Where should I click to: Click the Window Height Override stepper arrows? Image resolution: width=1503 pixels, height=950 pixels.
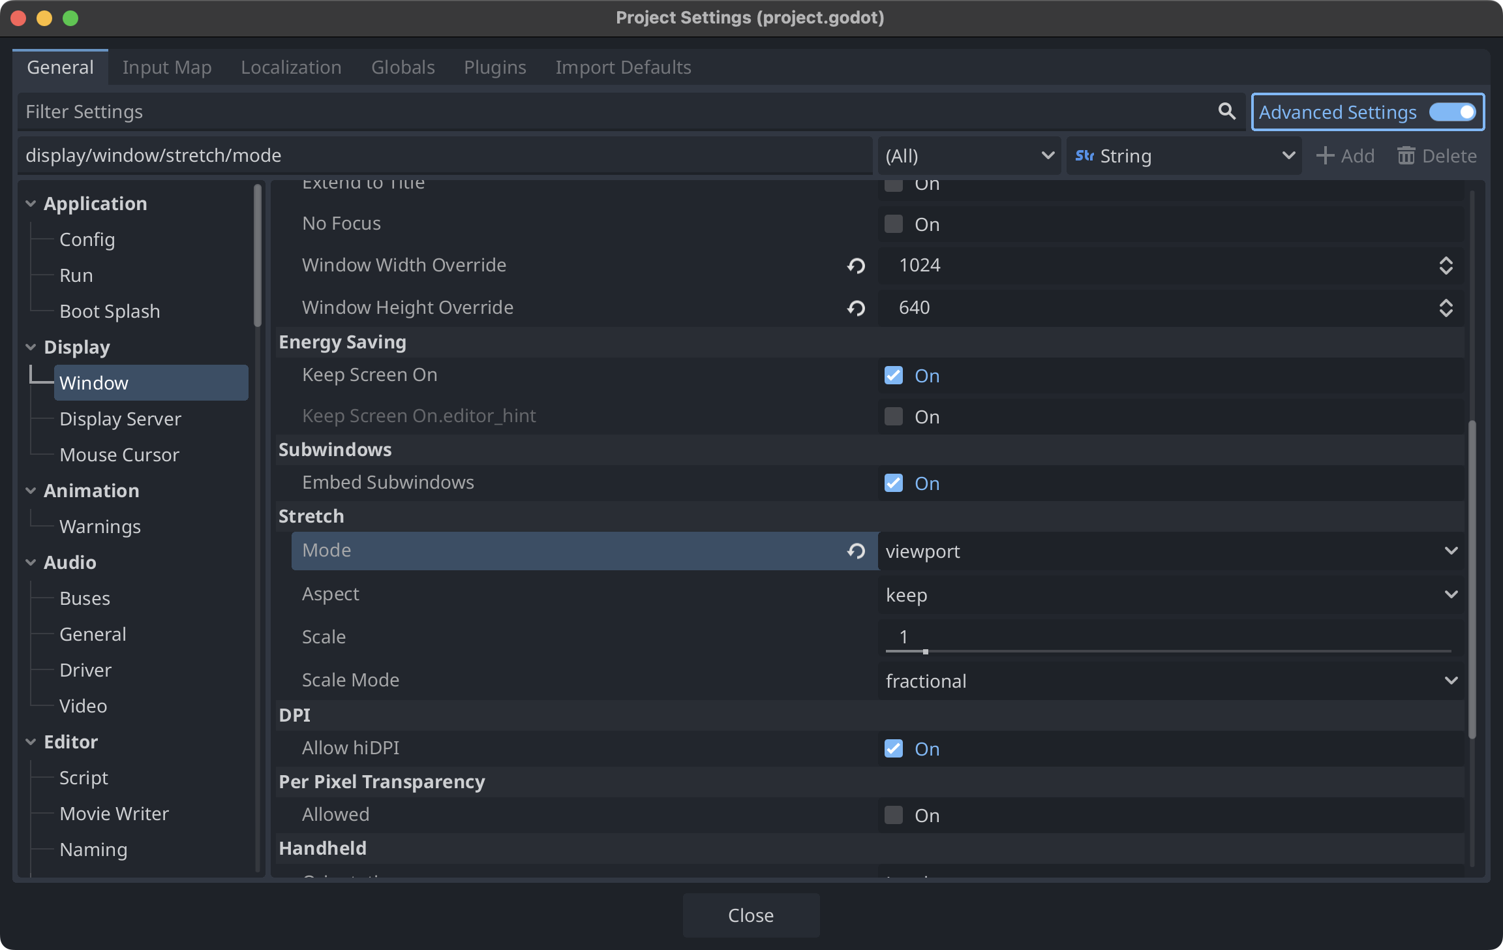[1446, 308]
